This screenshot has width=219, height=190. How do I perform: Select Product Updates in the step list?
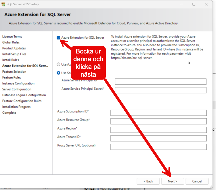click(14, 48)
